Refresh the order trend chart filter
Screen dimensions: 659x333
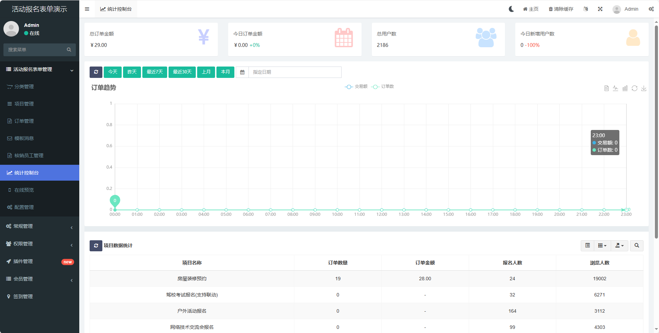click(x=96, y=72)
